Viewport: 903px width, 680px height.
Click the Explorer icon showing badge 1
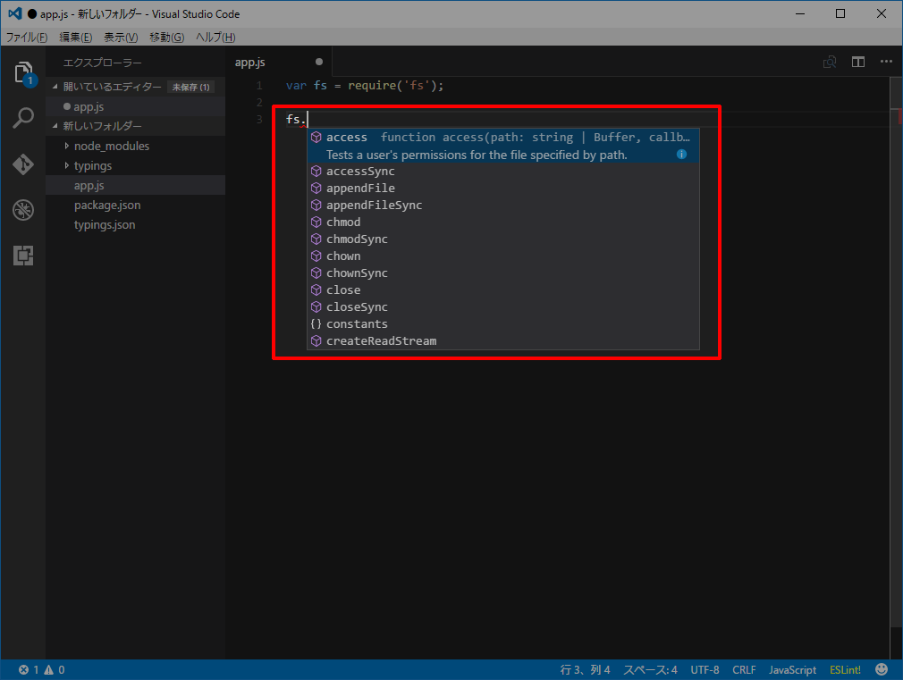(23, 71)
